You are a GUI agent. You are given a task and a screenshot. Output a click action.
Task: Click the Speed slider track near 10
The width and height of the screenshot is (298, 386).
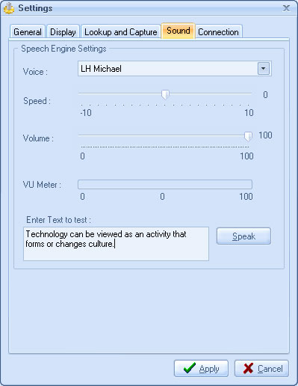(246, 94)
